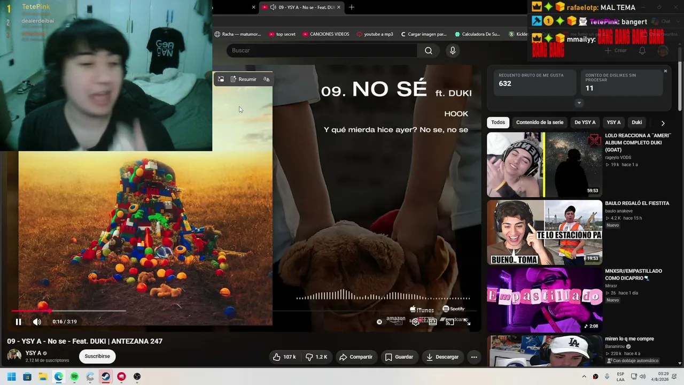The height and width of the screenshot is (385, 684).
Task: Open a new browser tab
Action: (352, 7)
